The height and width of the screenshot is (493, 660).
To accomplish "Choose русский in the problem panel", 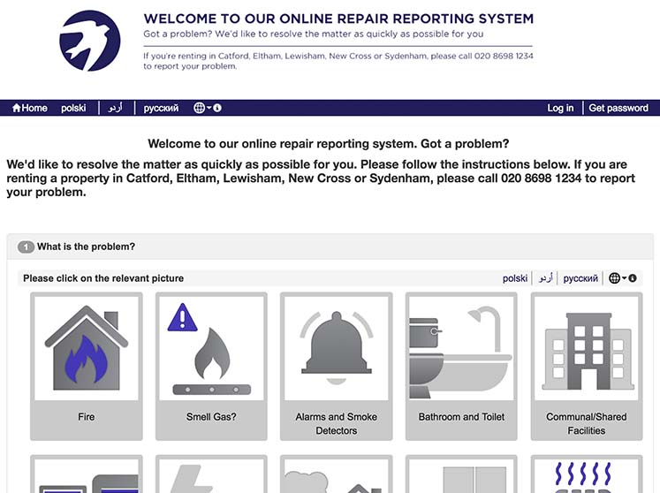I will (x=580, y=278).
